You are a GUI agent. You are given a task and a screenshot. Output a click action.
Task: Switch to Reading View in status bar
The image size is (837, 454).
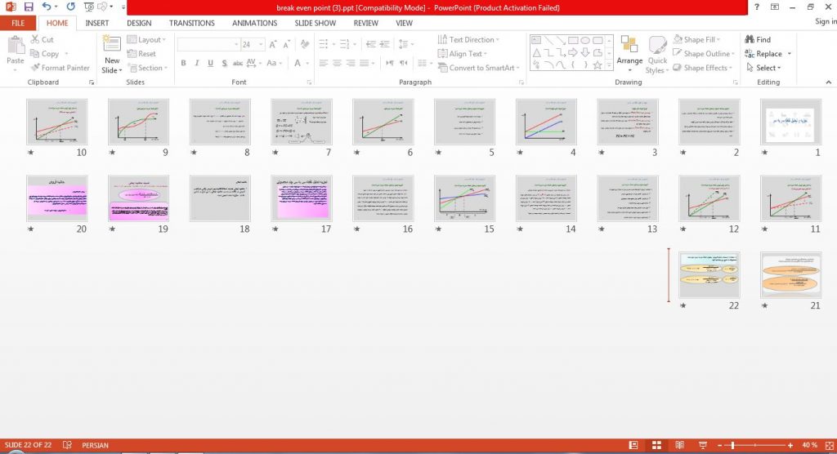679,445
